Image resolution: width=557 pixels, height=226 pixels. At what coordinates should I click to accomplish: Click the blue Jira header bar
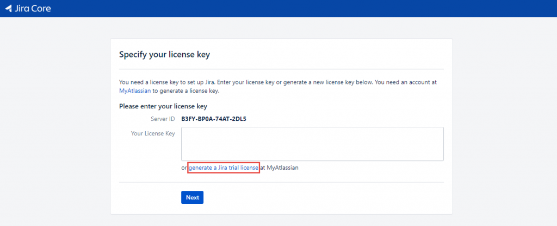(278, 9)
